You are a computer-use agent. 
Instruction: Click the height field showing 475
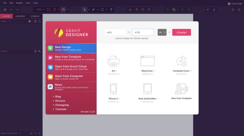[143, 32]
